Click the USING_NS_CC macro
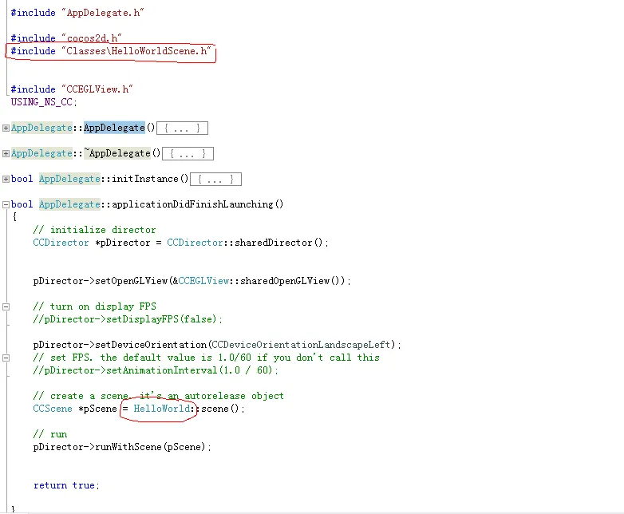Screen dimensions: 624x514 (44, 102)
